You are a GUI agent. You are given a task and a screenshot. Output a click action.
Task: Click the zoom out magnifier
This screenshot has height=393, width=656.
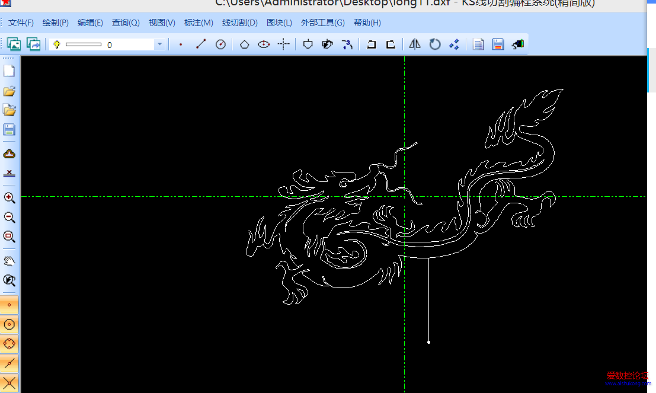point(9,218)
